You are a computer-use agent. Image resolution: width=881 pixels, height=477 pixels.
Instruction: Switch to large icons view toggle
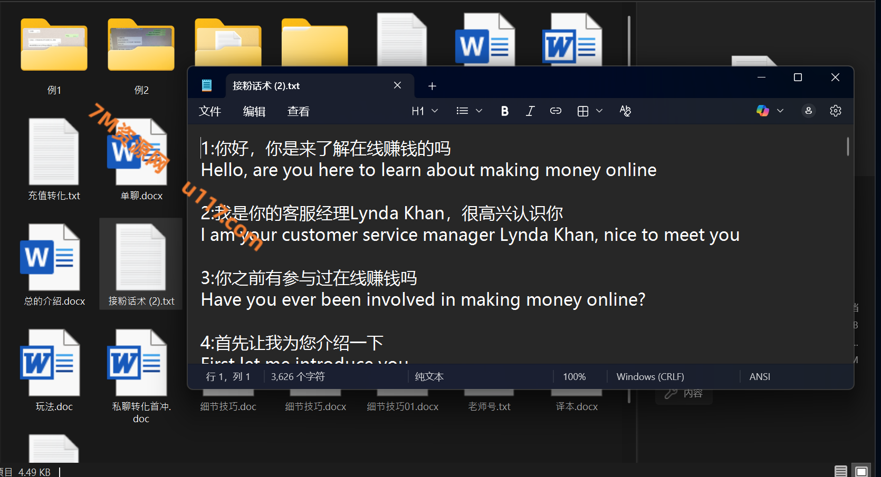[861, 471]
